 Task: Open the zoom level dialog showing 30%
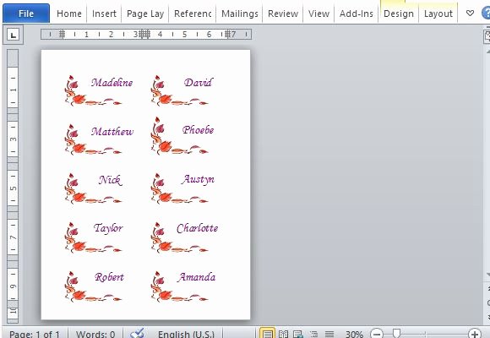(354, 334)
